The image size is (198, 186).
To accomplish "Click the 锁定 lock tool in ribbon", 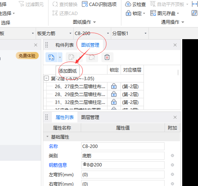I will (x=135, y=13).
